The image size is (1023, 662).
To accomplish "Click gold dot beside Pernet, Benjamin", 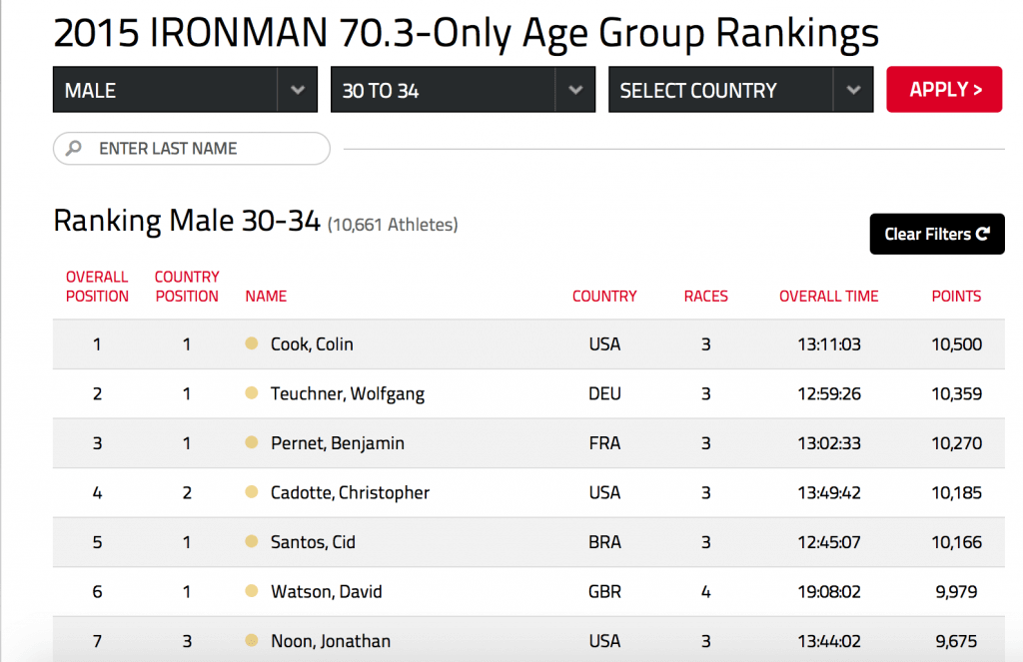I will tap(252, 443).
